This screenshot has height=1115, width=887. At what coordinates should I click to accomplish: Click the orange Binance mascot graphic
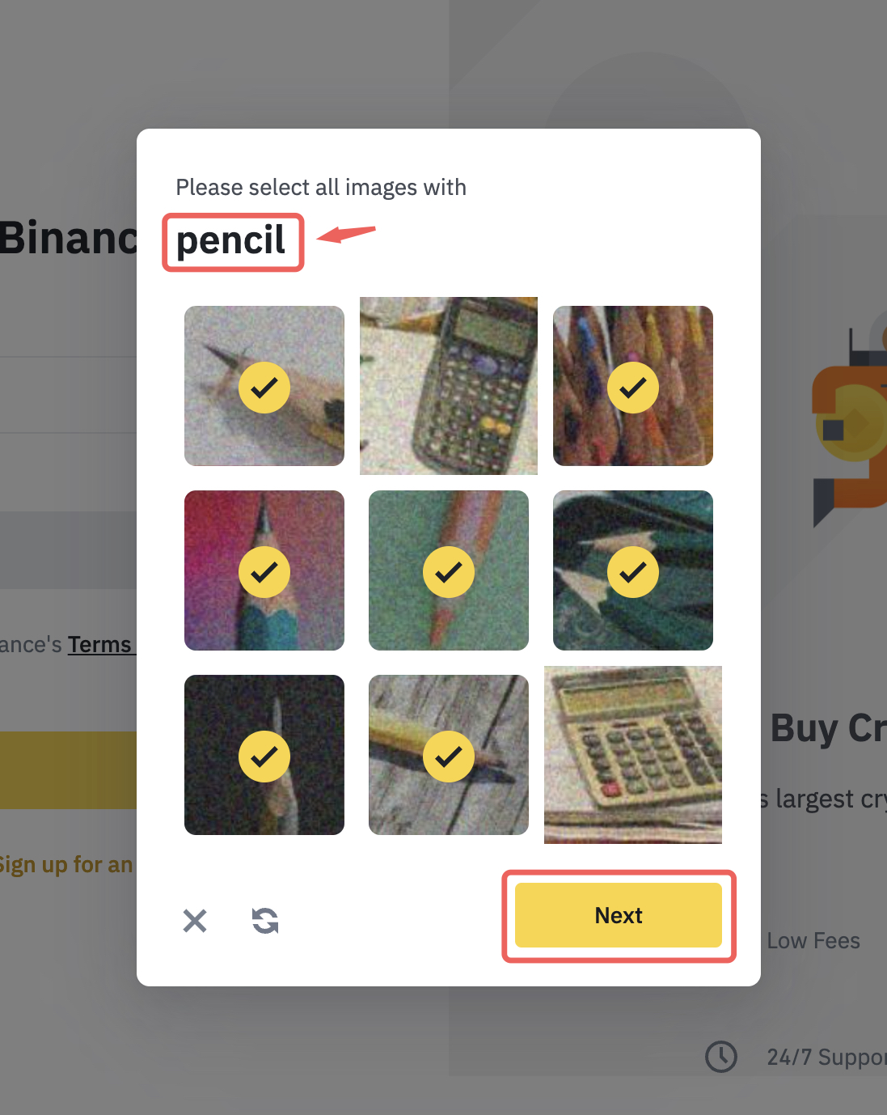pos(849,421)
